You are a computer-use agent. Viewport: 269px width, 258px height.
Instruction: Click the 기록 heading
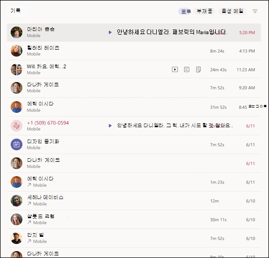(x=16, y=11)
